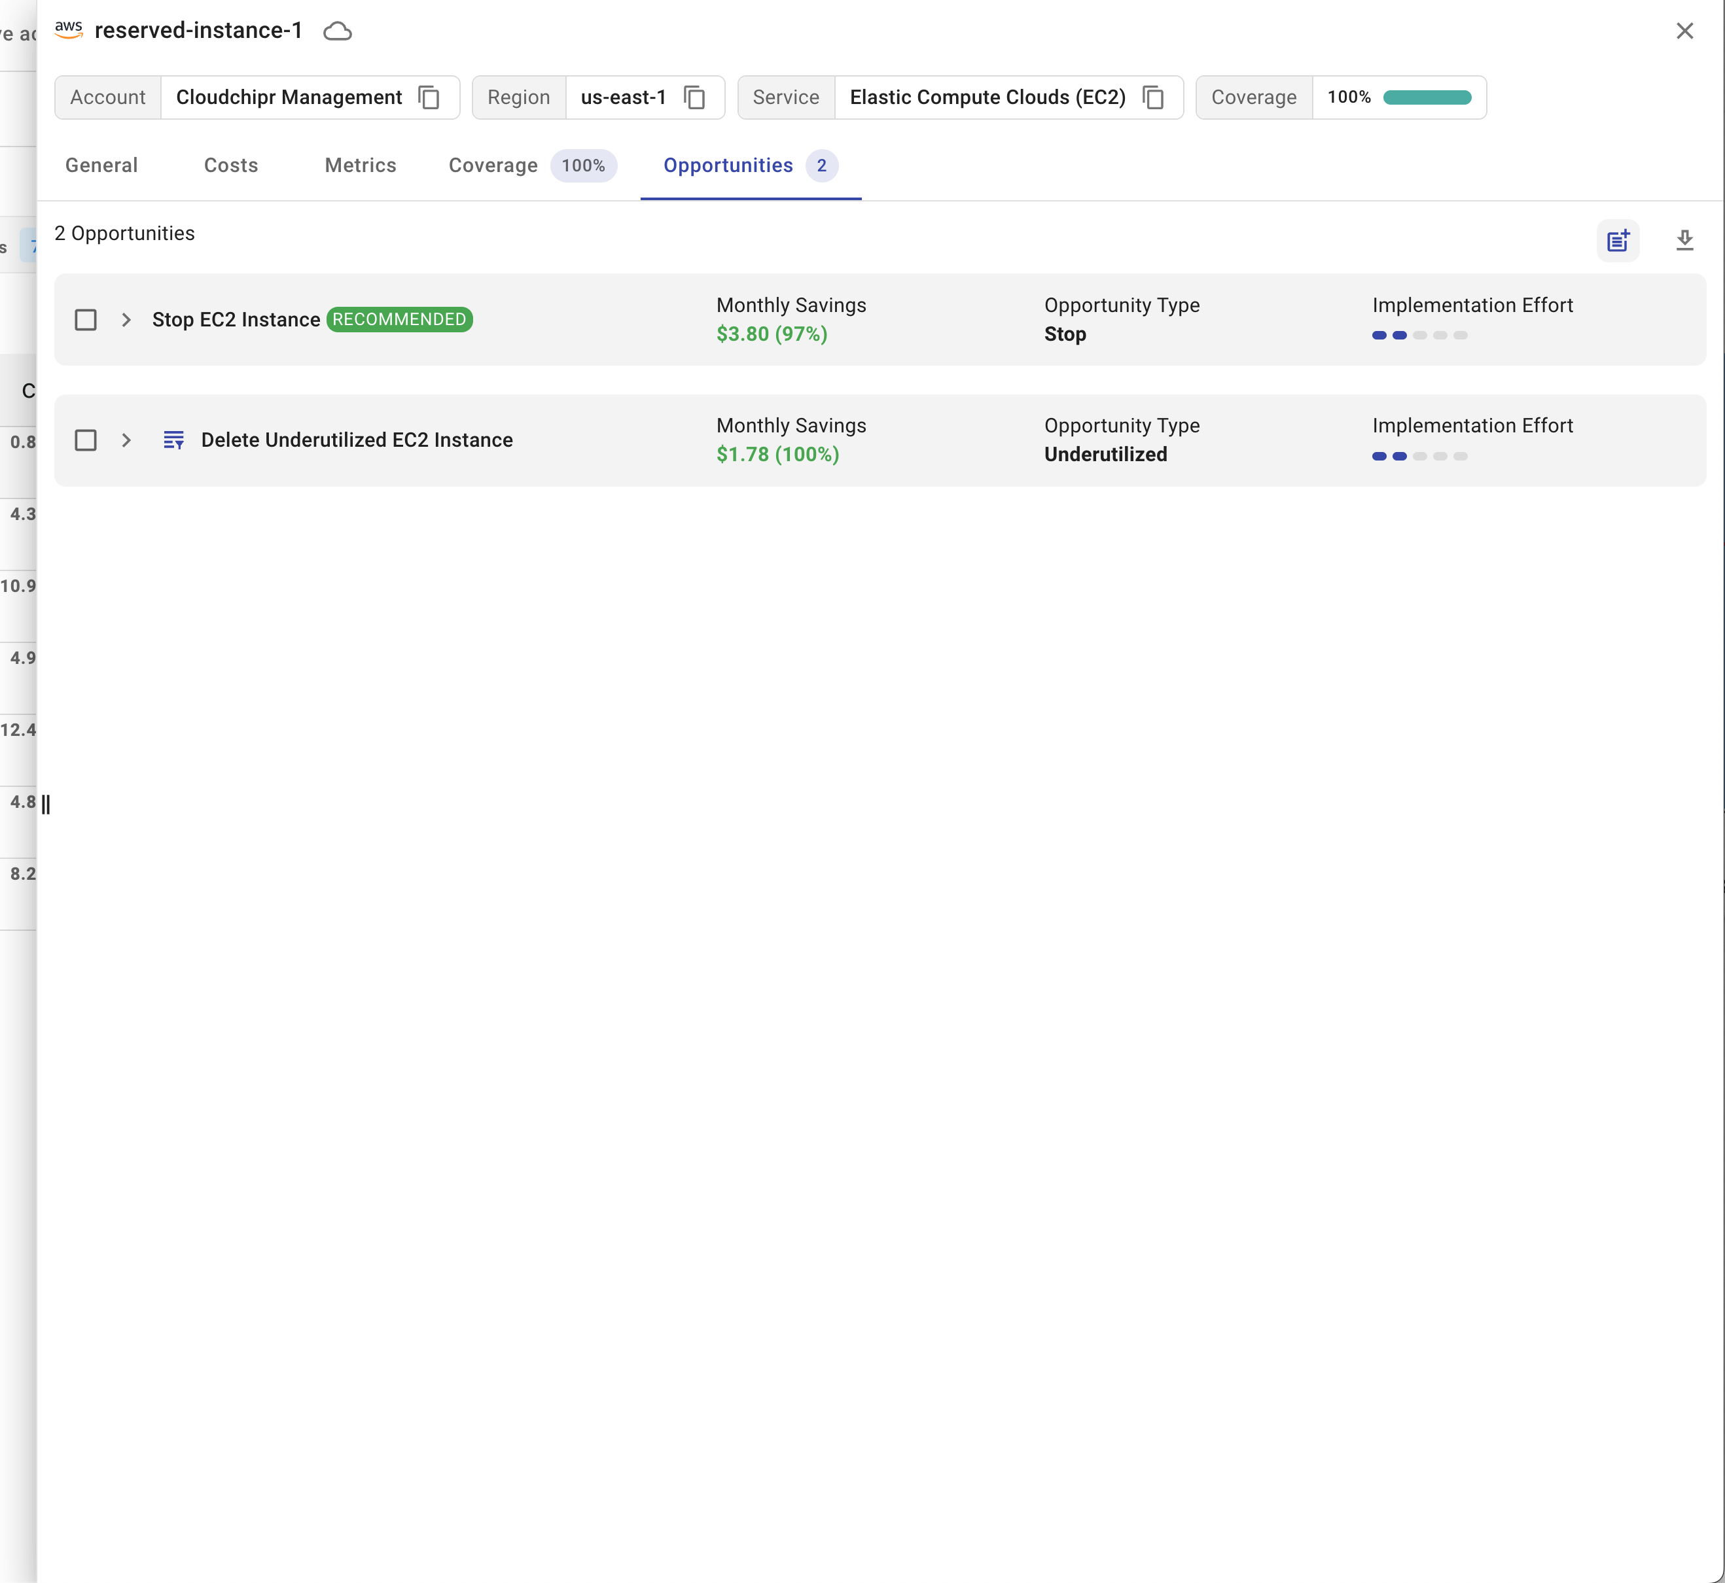
Task: Open the Metrics tab
Action: coord(360,165)
